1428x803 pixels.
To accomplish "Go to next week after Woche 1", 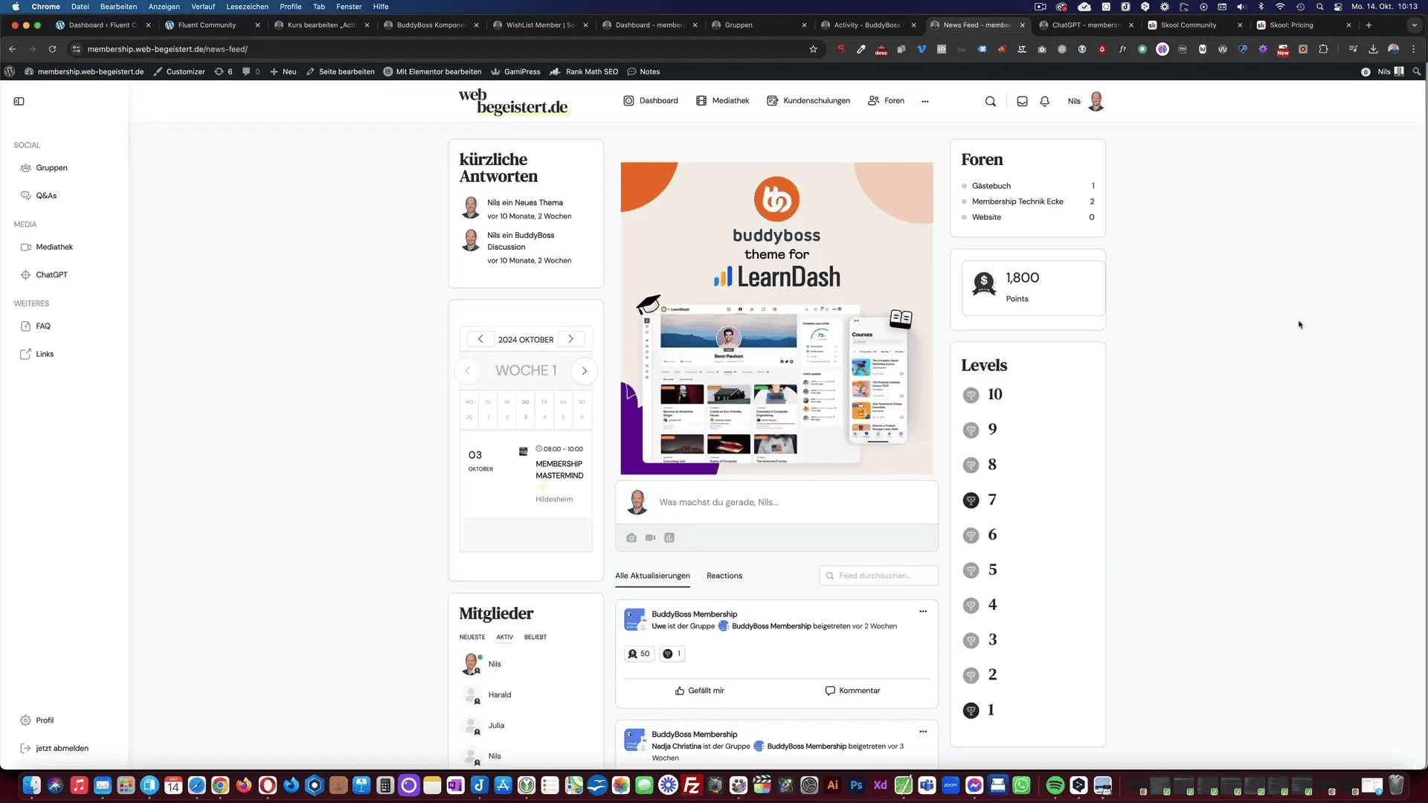I will [585, 370].
